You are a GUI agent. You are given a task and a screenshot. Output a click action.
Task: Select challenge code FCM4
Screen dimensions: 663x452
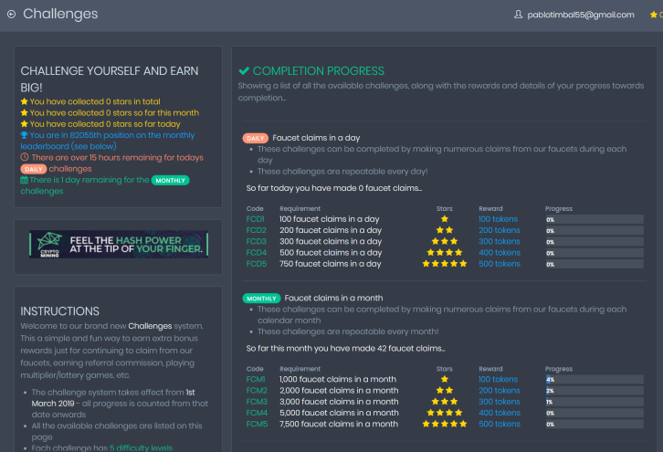point(257,413)
